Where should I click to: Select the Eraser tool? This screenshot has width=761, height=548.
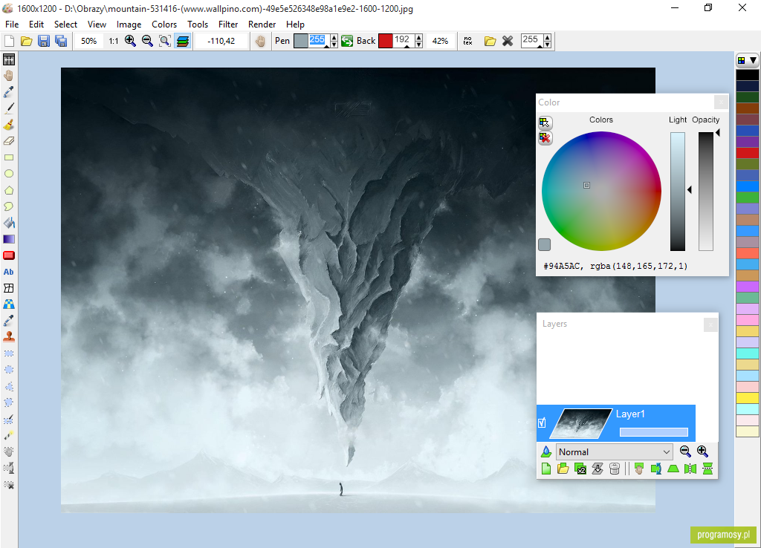coord(9,141)
